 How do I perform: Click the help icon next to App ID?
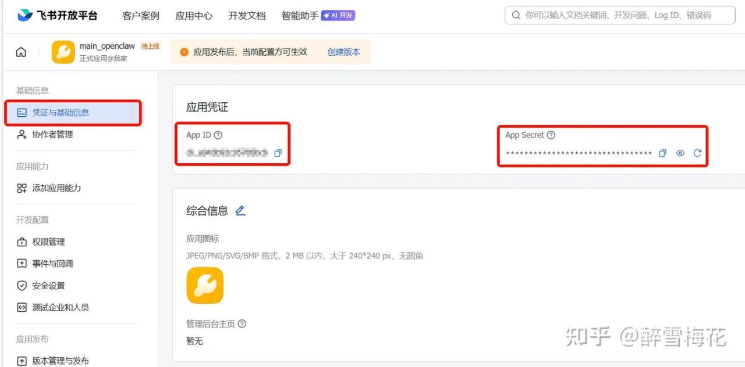point(218,135)
